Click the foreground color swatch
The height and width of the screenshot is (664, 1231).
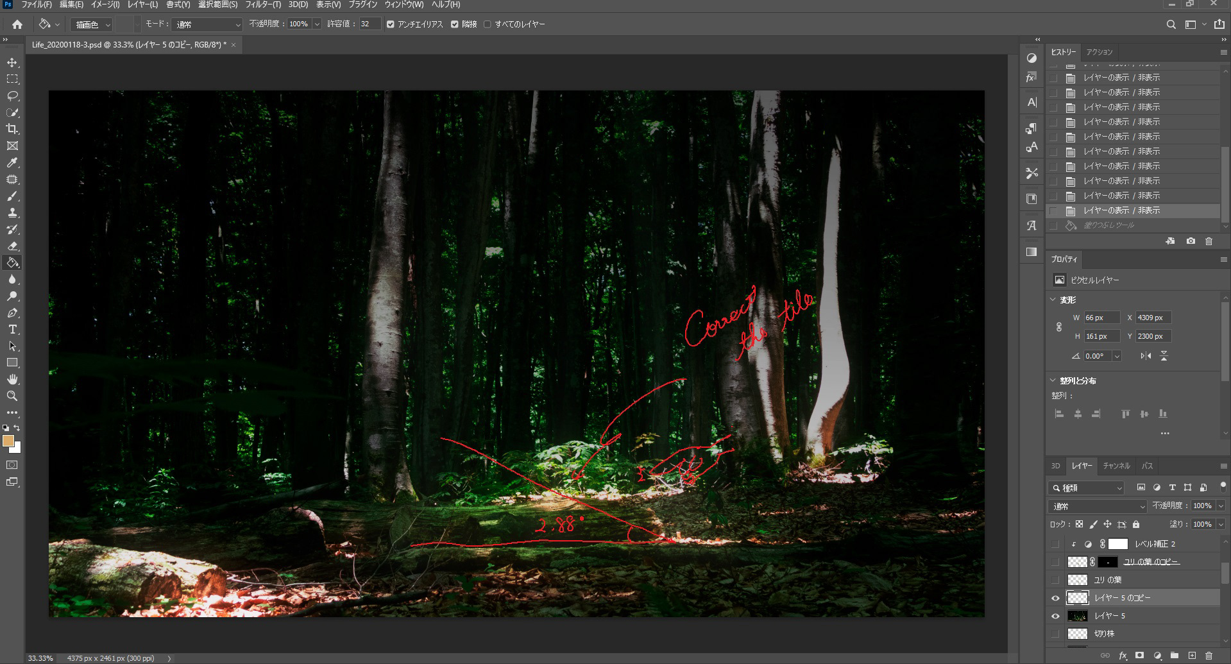coord(8,441)
